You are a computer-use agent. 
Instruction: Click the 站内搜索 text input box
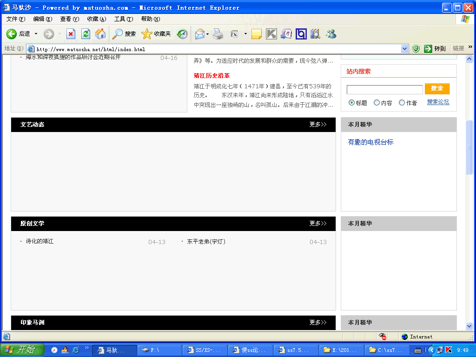384,90
